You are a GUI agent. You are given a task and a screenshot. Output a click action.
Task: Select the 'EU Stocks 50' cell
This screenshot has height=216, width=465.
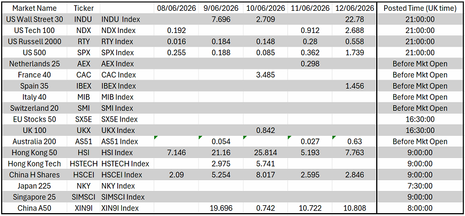coord(34,119)
